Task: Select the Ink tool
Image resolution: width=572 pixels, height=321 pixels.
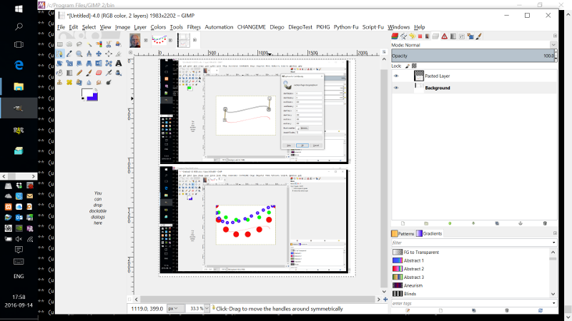Action: pos(119,73)
